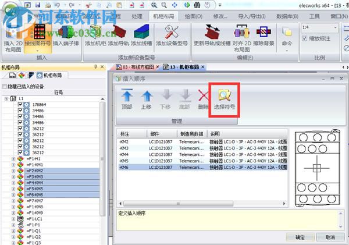The height and width of the screenshot is (245, 349).
Task: Expand the =F1-H1 tree node
Action: tap(13, 159)
